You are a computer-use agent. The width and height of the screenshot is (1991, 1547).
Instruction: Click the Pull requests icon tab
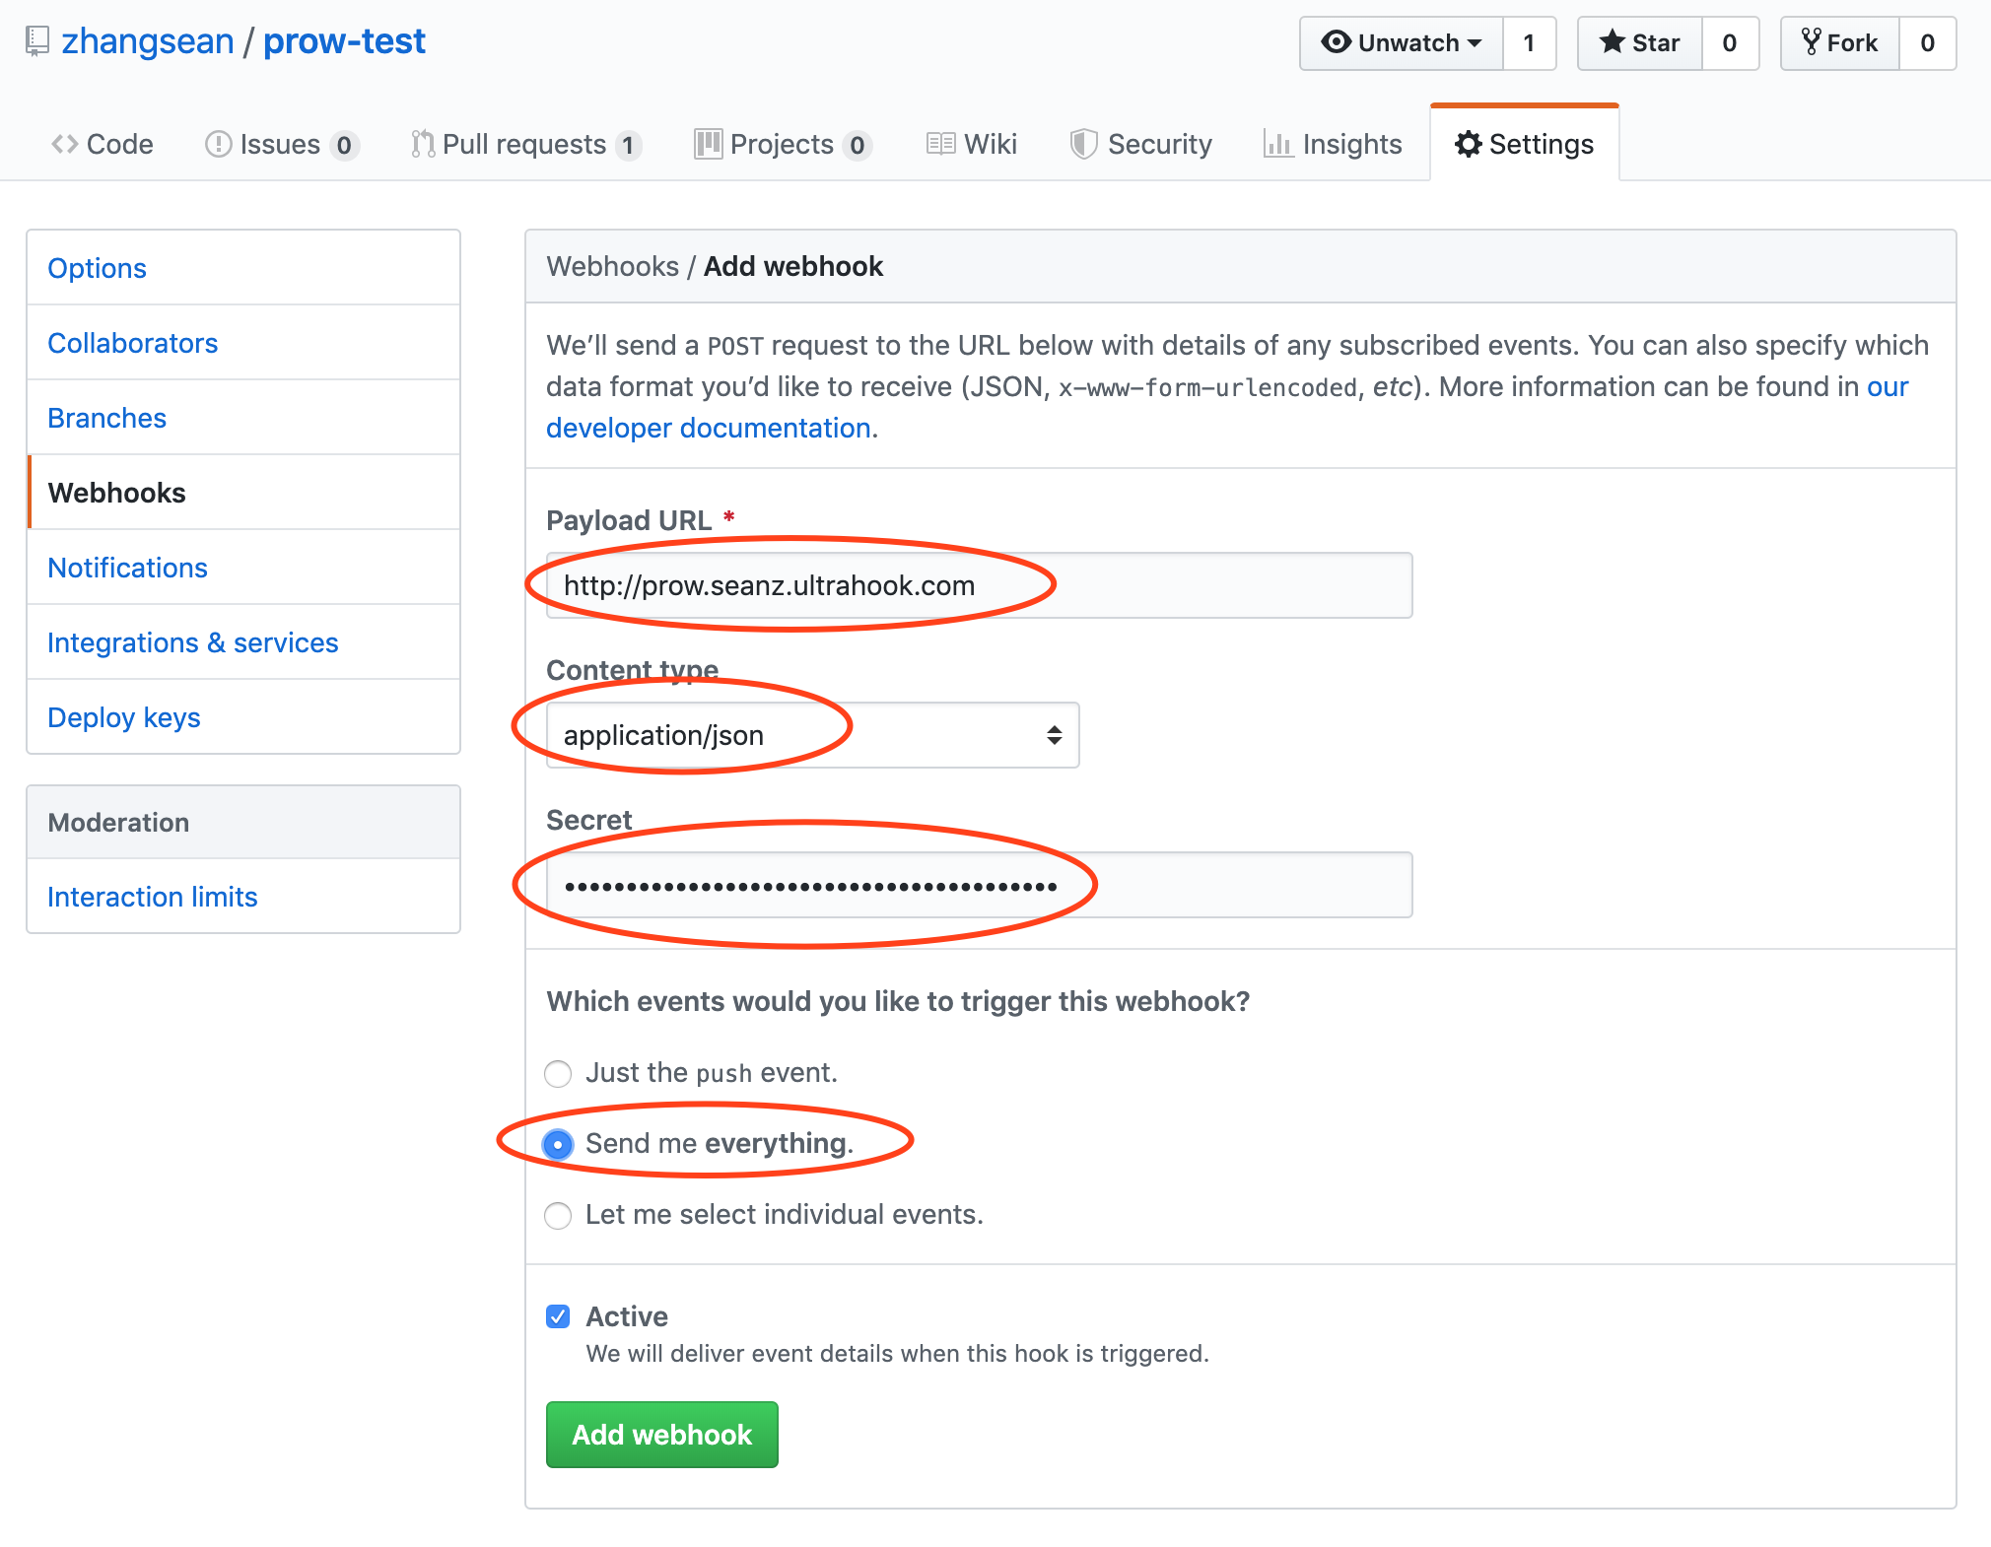coord(524,144)
